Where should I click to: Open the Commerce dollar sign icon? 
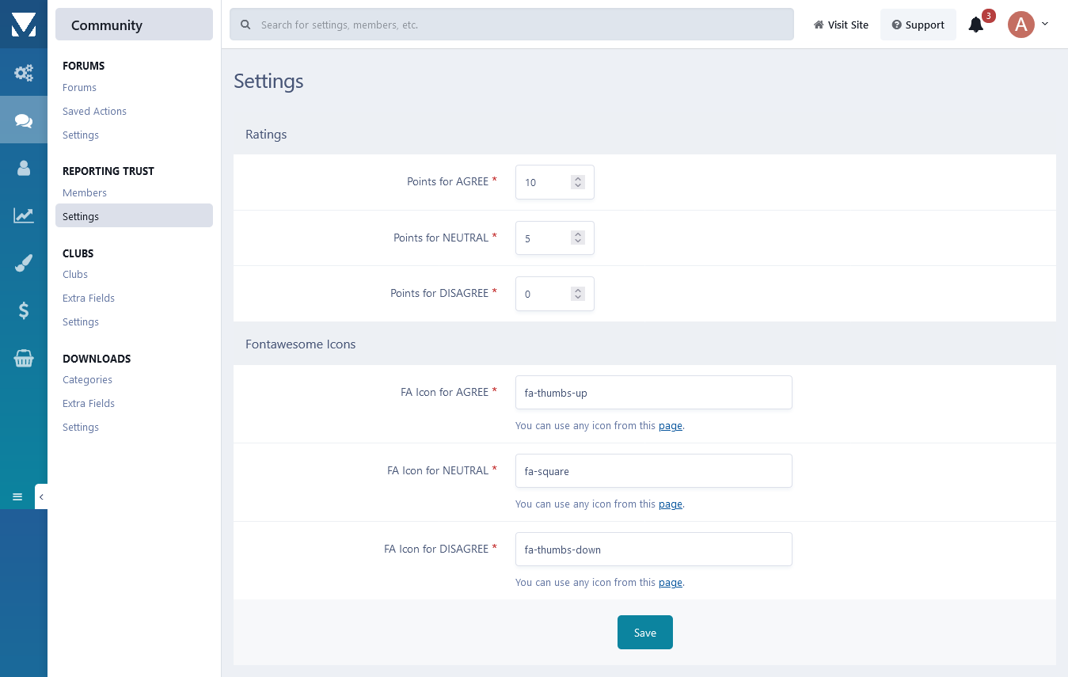[x=24, y=311]
